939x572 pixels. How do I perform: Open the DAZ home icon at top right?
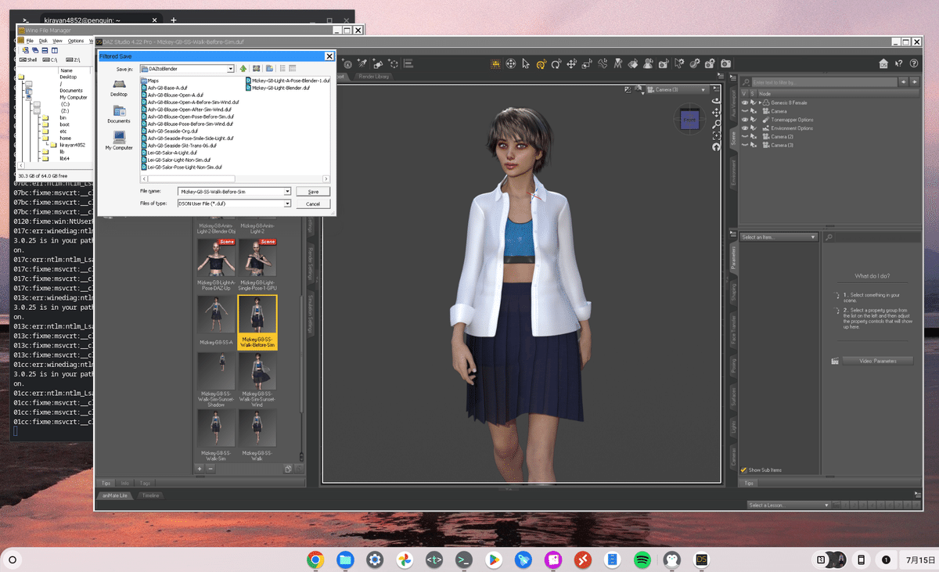click(x=883, y=63)
